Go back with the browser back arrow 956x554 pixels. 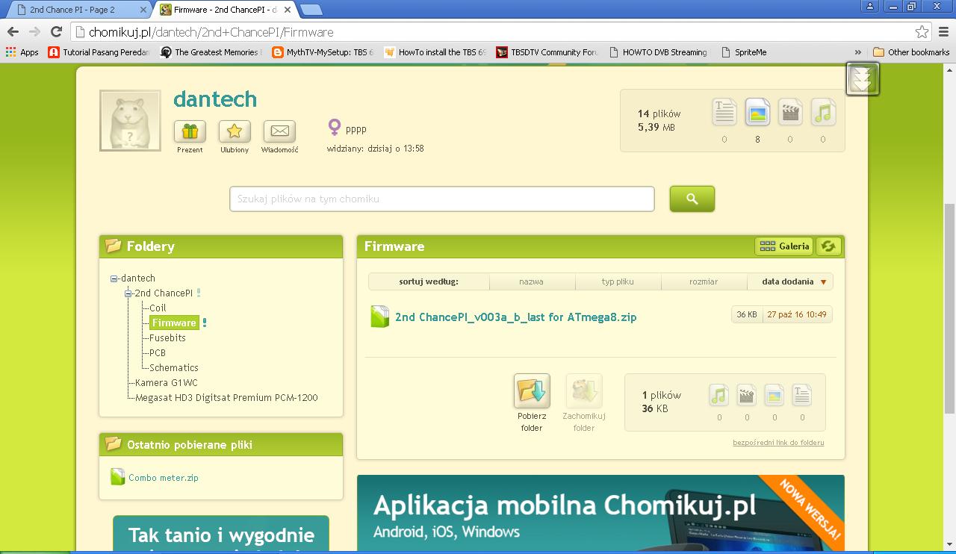12,32
